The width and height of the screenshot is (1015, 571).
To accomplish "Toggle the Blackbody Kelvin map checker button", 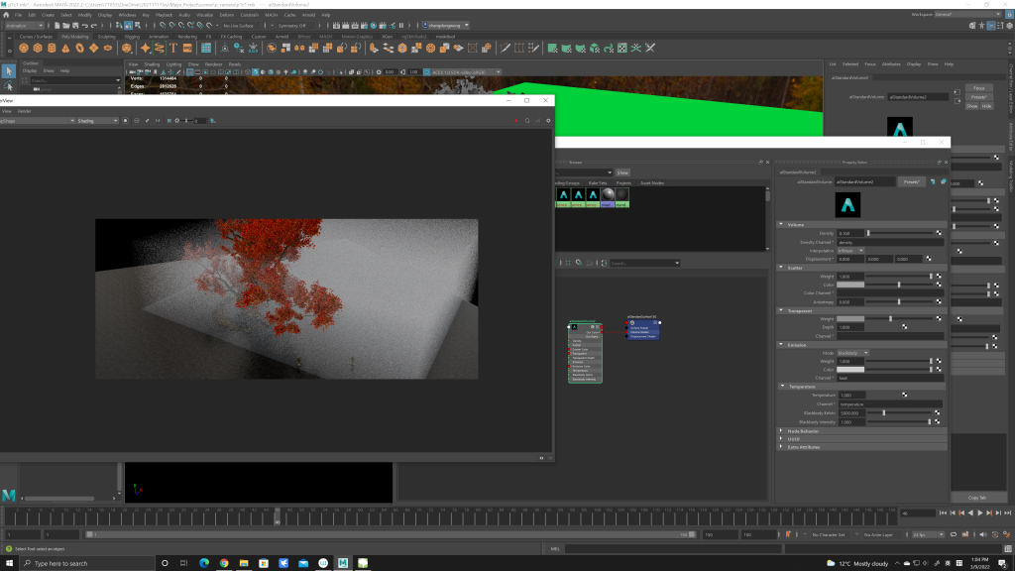I will (939, 412).
